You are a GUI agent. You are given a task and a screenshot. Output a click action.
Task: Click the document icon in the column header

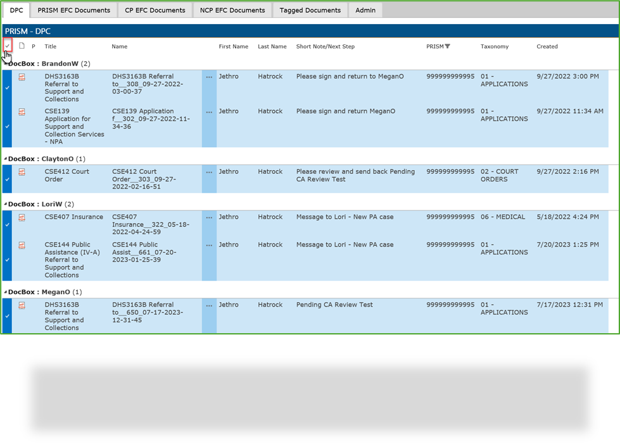click(x=22, y=46)
